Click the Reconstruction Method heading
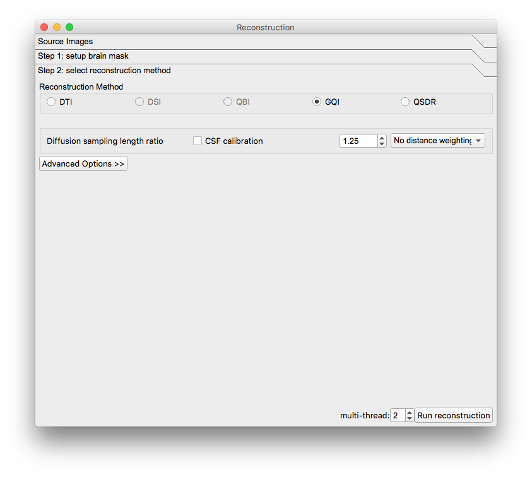532x477 pixels. (81, 87)
